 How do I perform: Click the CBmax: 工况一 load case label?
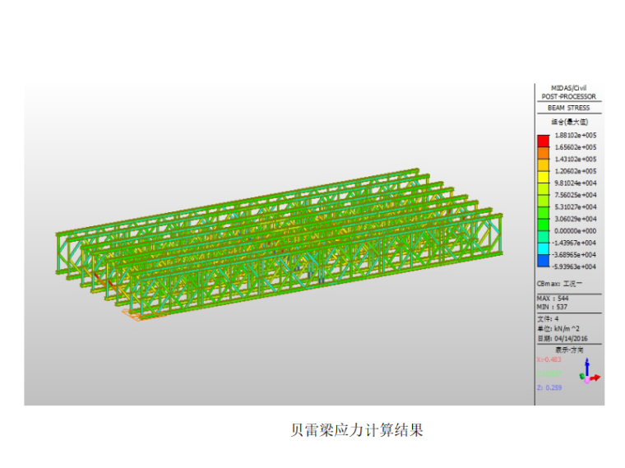click(558, 283)
